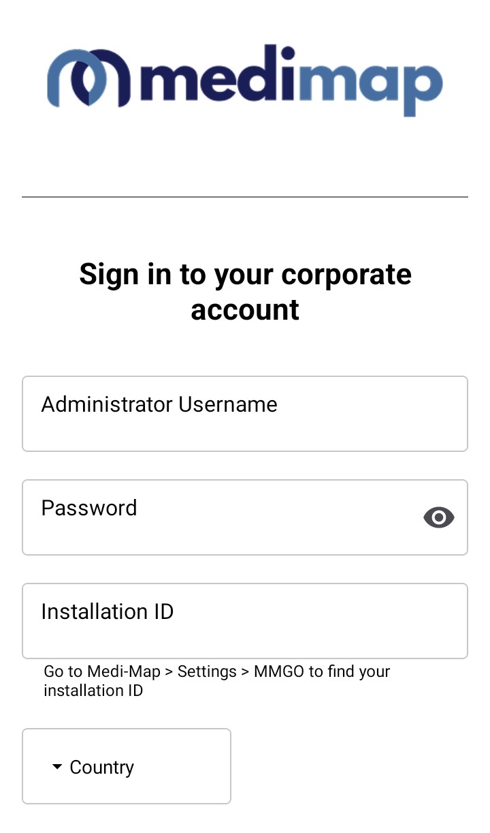Toggle password visibility with the eye icon
This screenshot has height=833, width=490.
coord(439,517)
